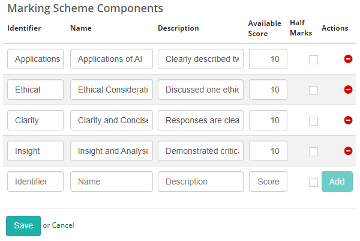Edit the Insight identifier field
This screenshot has width=360, height=241.
click(35, 151)
